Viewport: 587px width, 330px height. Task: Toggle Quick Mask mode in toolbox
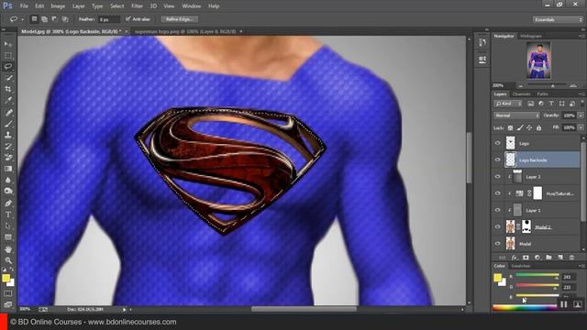pos(8,293)
